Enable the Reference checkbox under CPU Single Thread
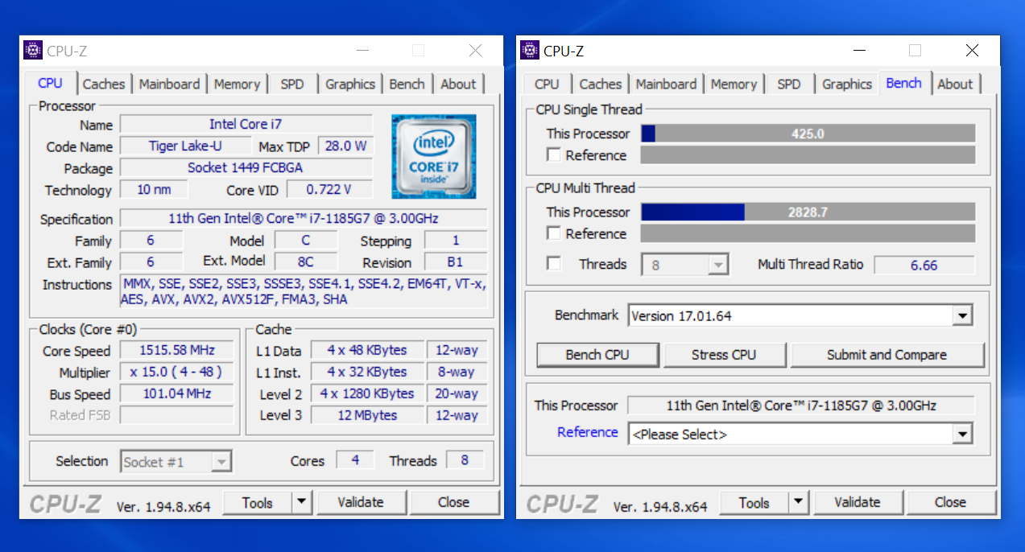The image size is (1025, 552). pos(554,154)
